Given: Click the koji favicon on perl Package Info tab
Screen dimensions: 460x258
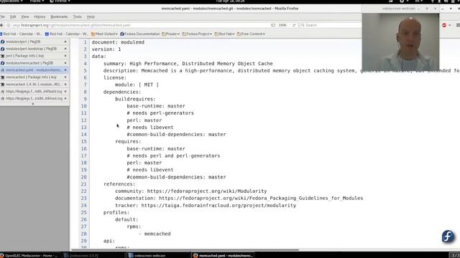Looking at the screenshot, I should (x=3, y=56).
